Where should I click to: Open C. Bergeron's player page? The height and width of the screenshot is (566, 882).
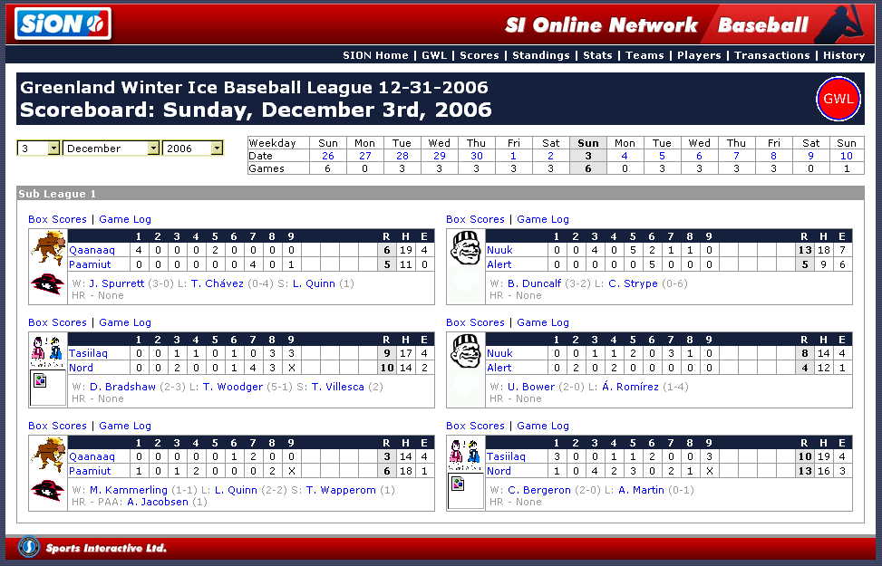pos(538,490)
